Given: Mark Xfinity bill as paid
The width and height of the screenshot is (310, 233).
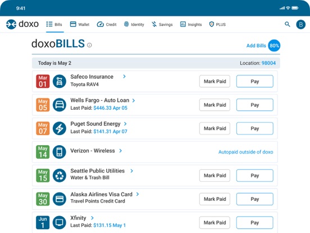Looking at the screenshot, I should 215,222.
